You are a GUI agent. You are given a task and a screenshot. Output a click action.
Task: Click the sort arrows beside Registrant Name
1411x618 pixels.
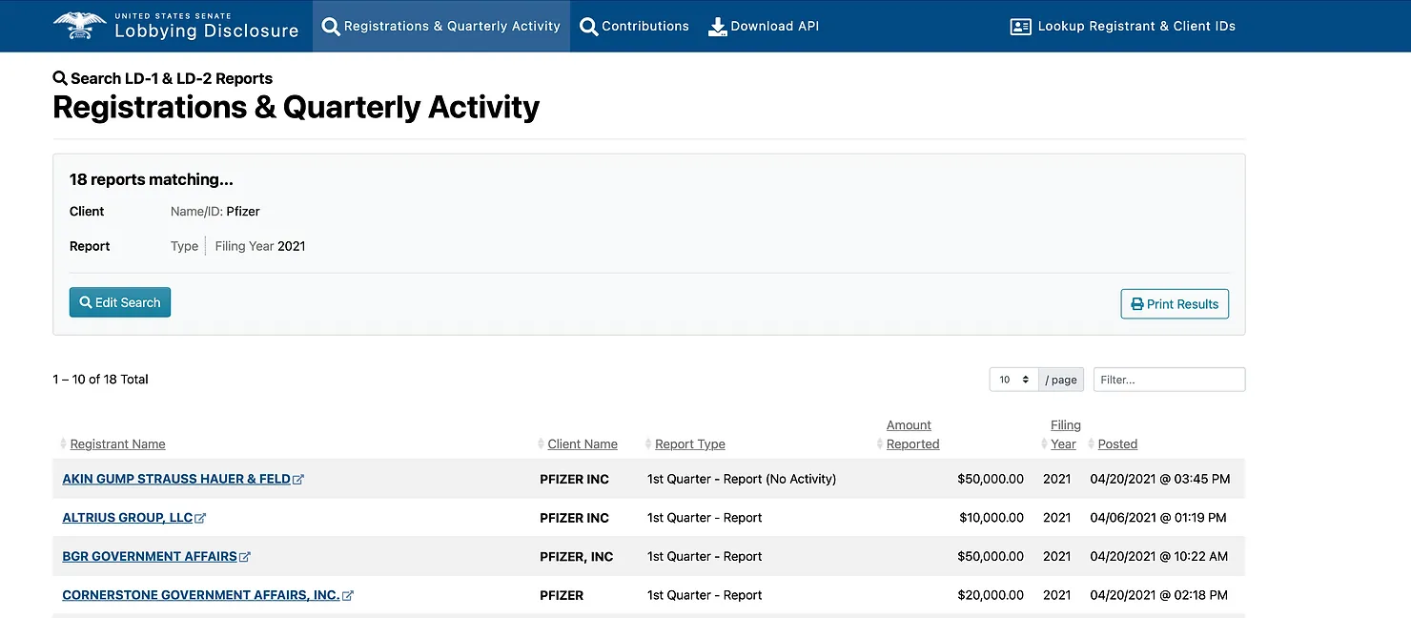64,444
